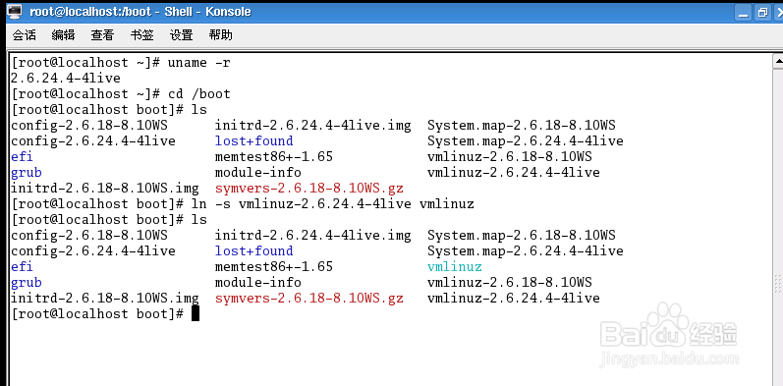Minimize the Konsole window

[744, 12]
